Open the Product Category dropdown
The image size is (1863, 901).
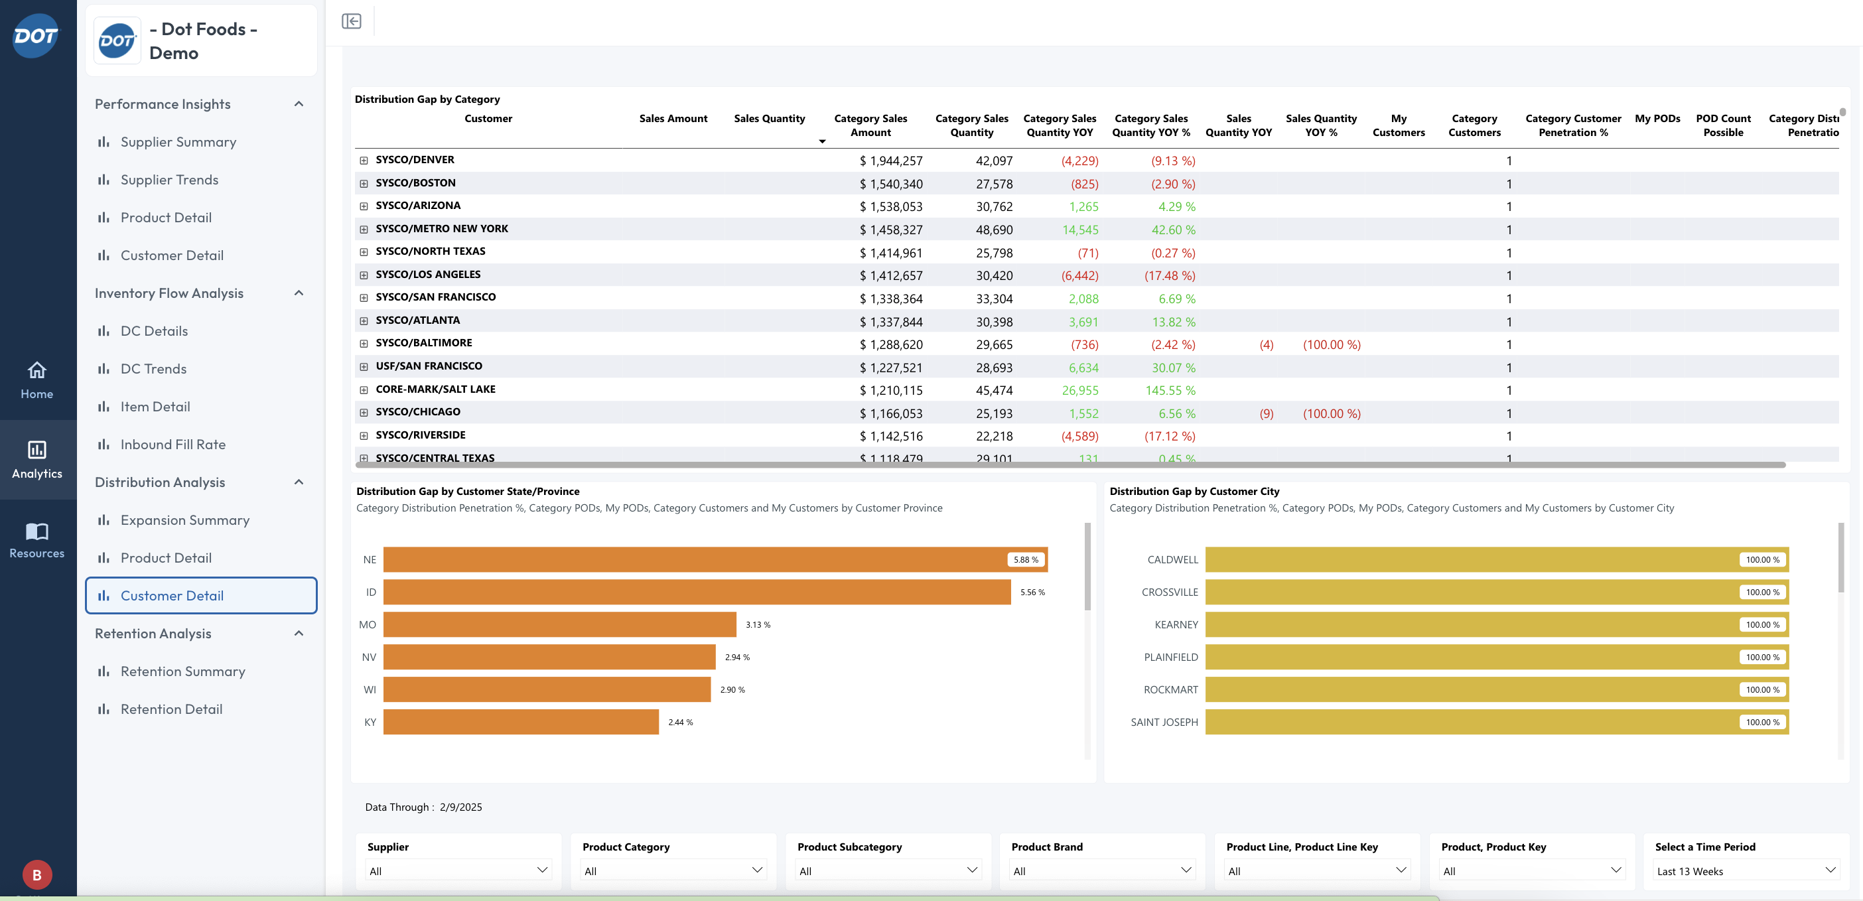(673, 870)
